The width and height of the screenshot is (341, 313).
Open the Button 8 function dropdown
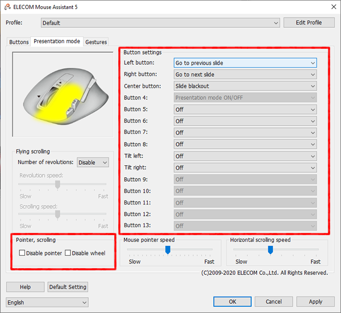(245, 144)
